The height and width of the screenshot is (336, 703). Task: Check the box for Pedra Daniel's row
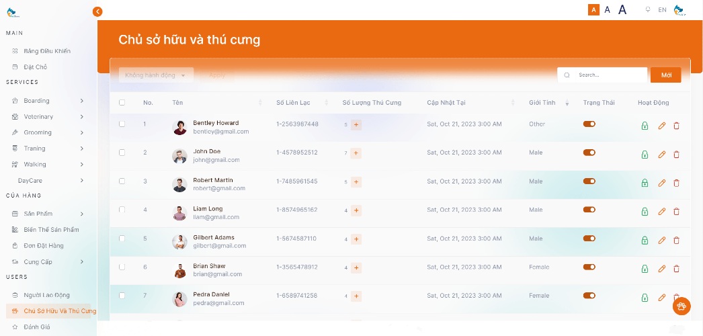coord(122,296)
